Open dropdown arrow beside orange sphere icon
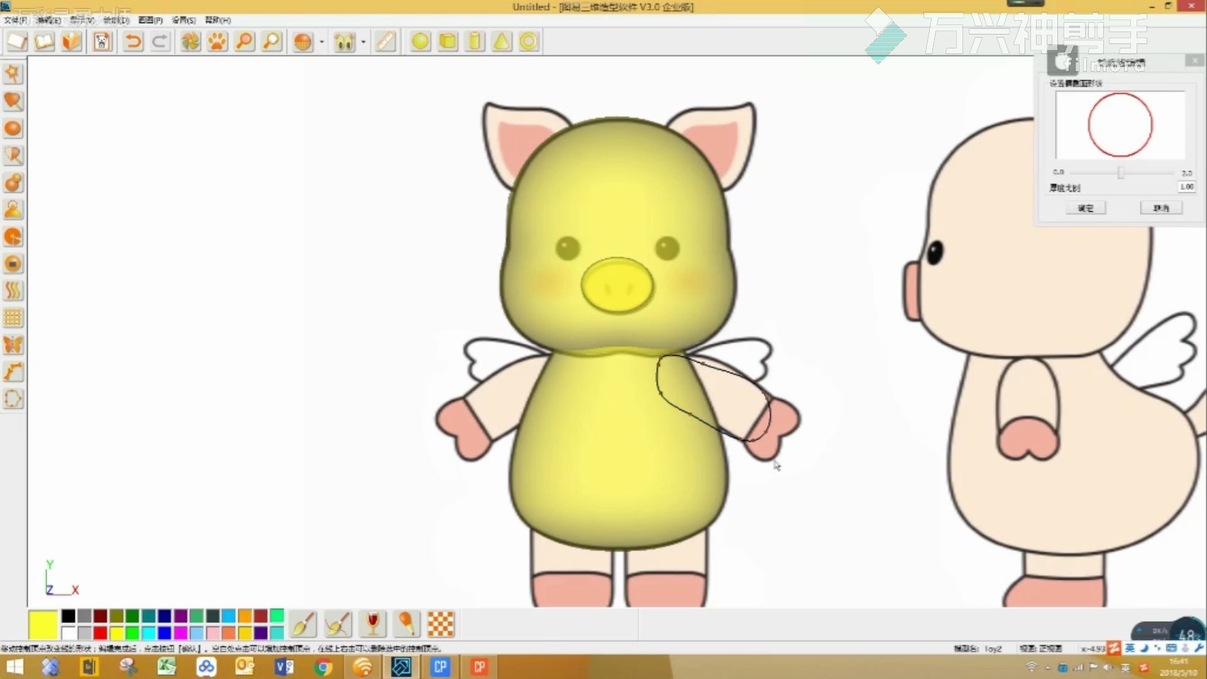1207x679 pixels. (322, 42)
